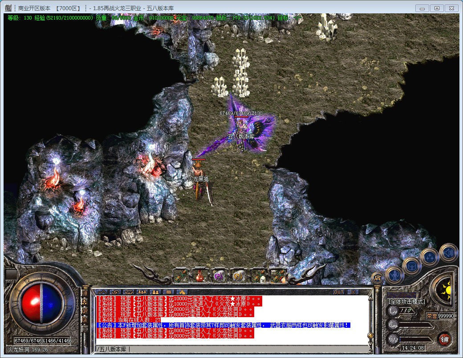Toggle the speech-bubble-with-lines filter on left strip
This screenshot has width=463, height=358.
85,320
